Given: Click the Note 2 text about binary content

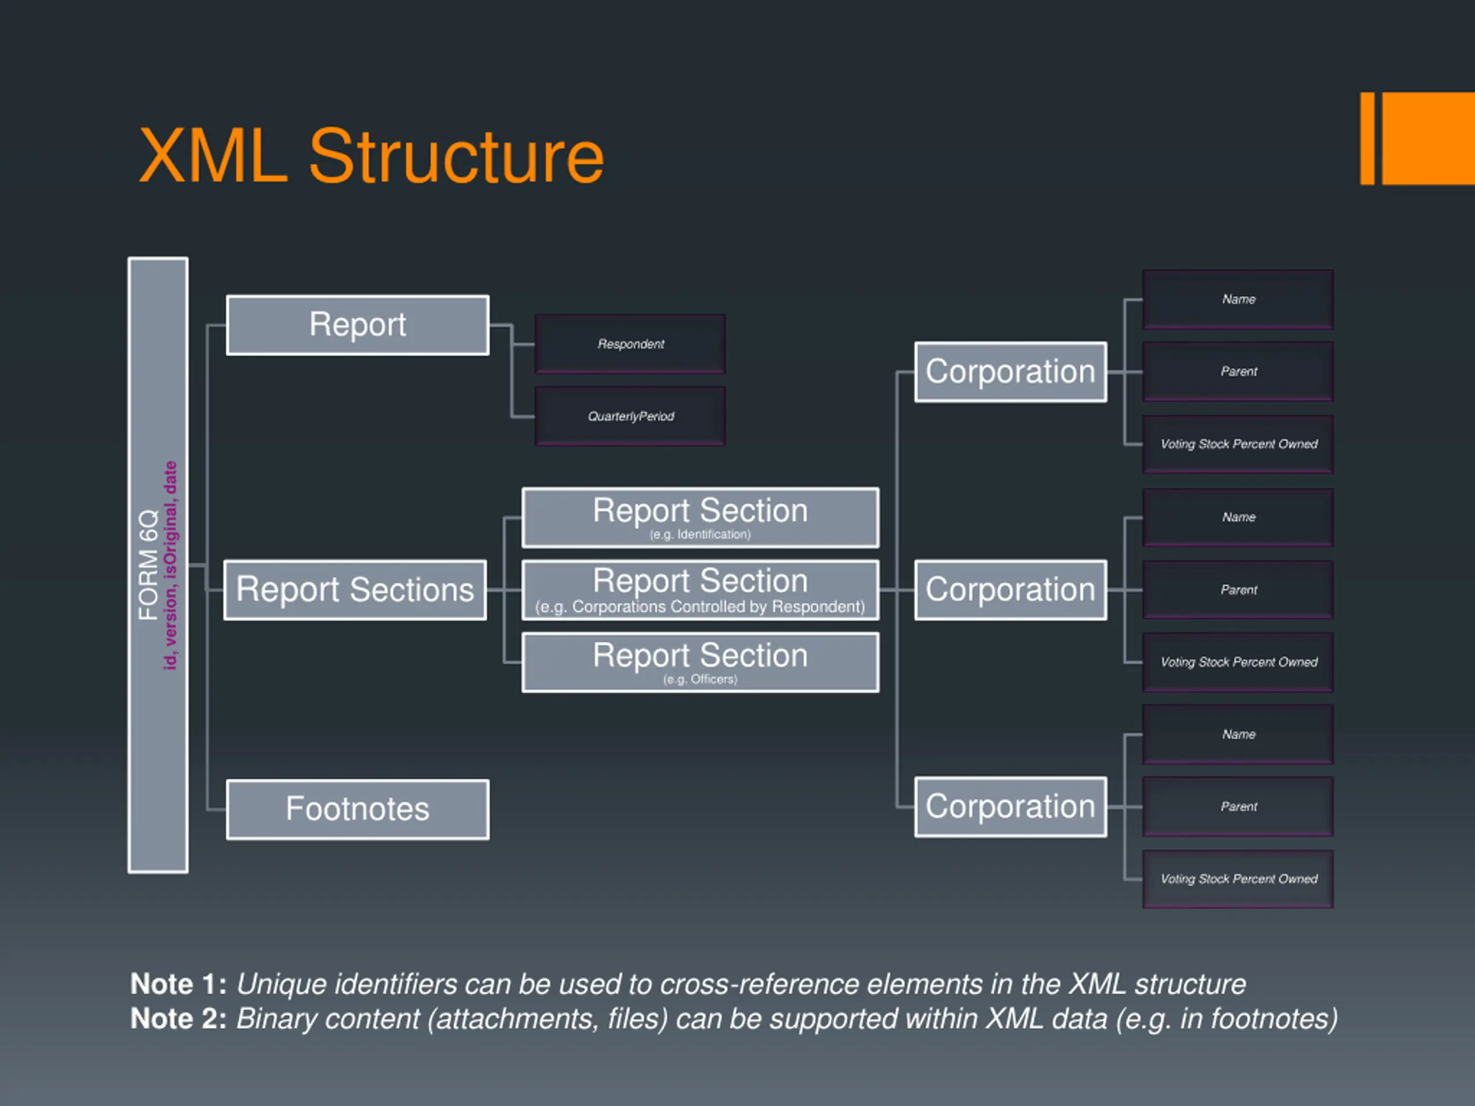Looking at the screenshot, I should 733,1018.
